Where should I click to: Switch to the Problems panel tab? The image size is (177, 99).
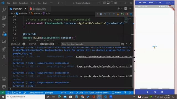pos(18,44)
